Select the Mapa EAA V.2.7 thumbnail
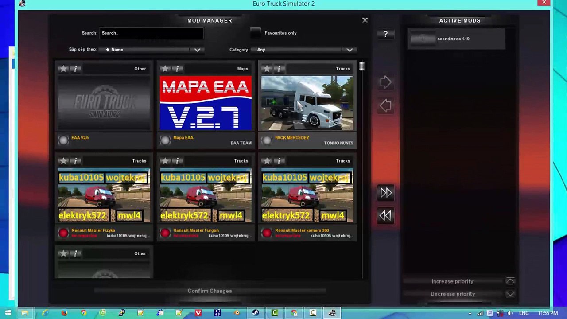 pos(206,103)
